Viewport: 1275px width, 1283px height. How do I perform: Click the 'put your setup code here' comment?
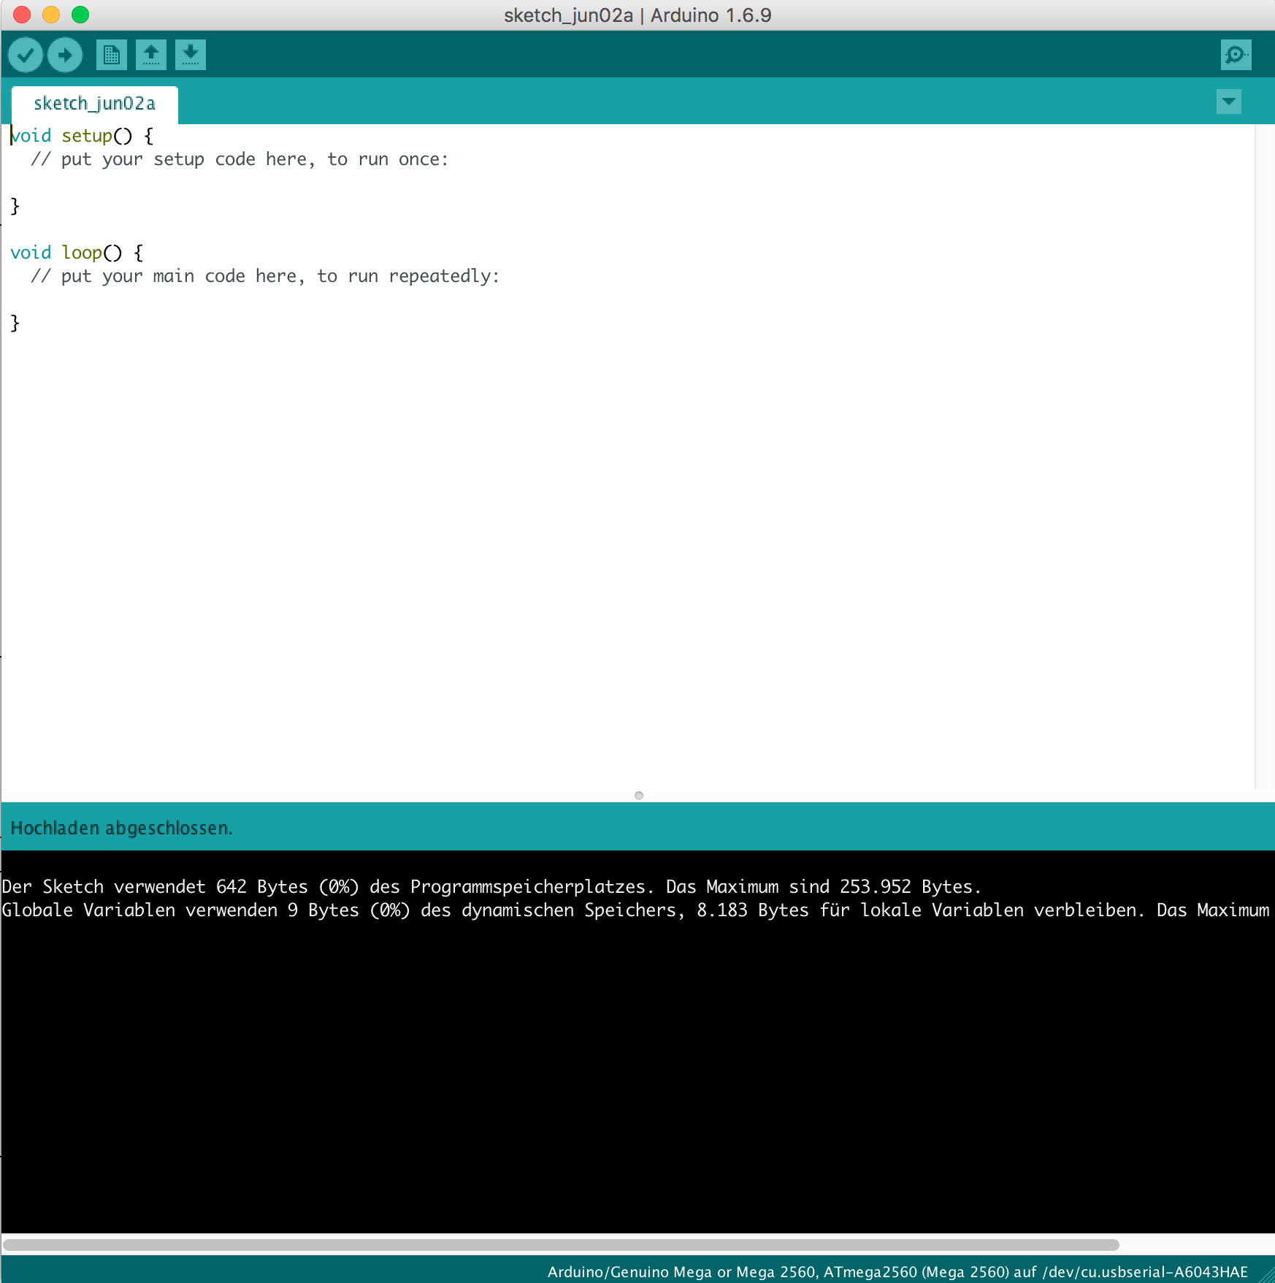click(240, 159)
